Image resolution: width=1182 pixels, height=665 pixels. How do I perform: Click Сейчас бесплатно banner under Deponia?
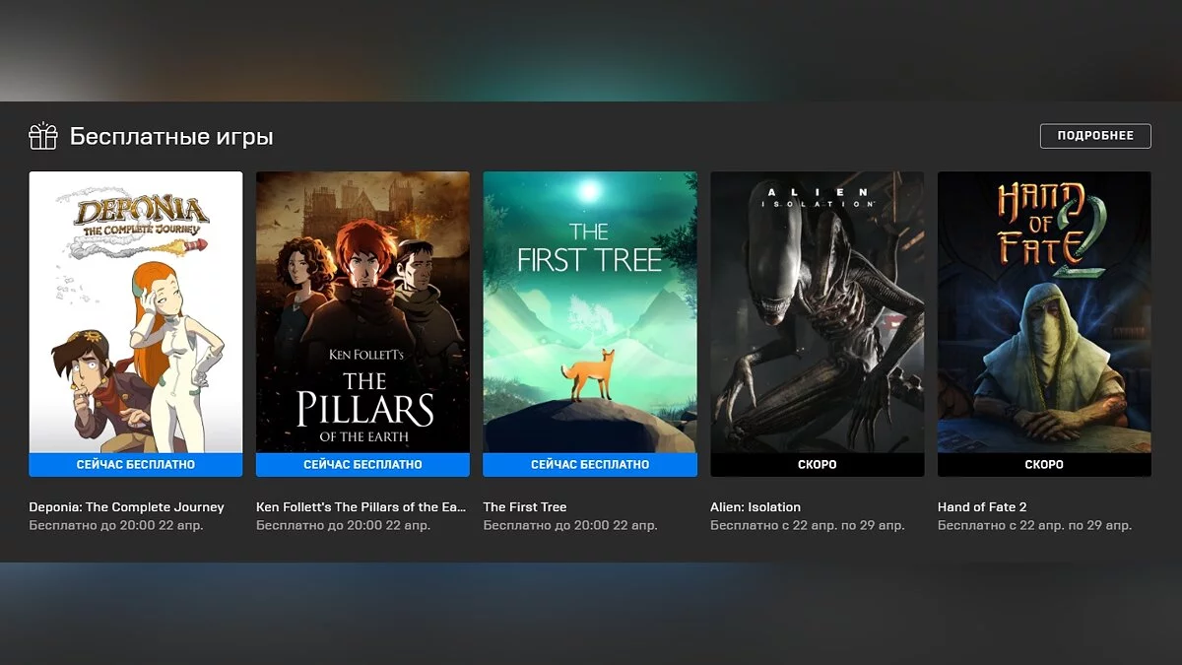(x=136, y=465)
